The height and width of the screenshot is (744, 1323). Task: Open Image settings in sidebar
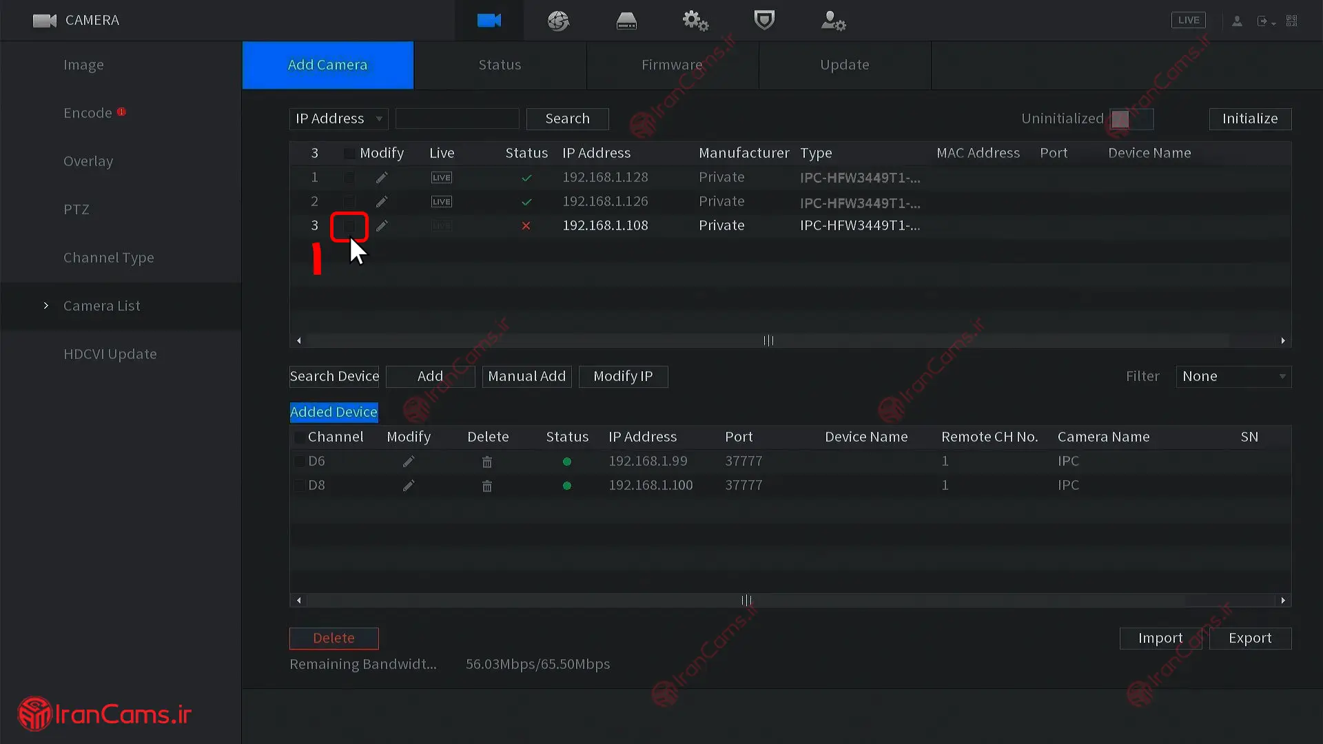pos(83,65)
